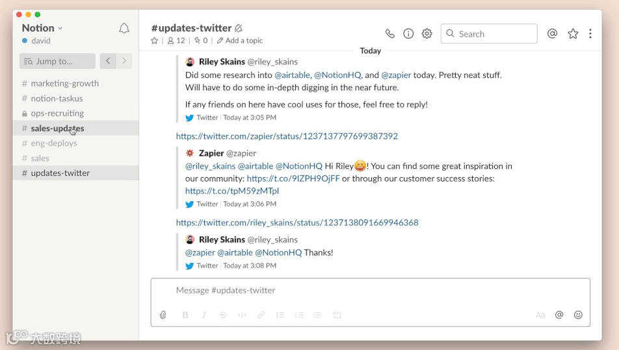
Task: Toggle strikethrough formatting in composer
Action: click(223, 315)
